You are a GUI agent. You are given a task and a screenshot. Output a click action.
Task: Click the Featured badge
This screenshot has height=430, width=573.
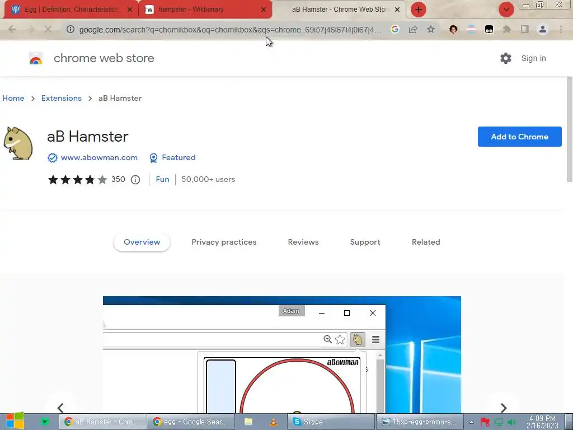pos(172,157)
